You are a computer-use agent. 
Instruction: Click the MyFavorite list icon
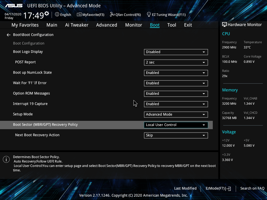(x=79, y=15)
